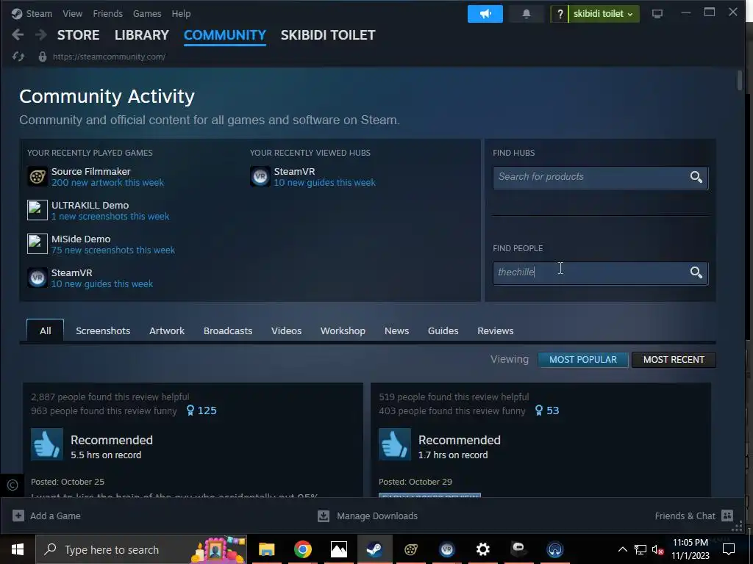Open the Help menu
Screen dimensions: 753x564
tap(181, 14)
